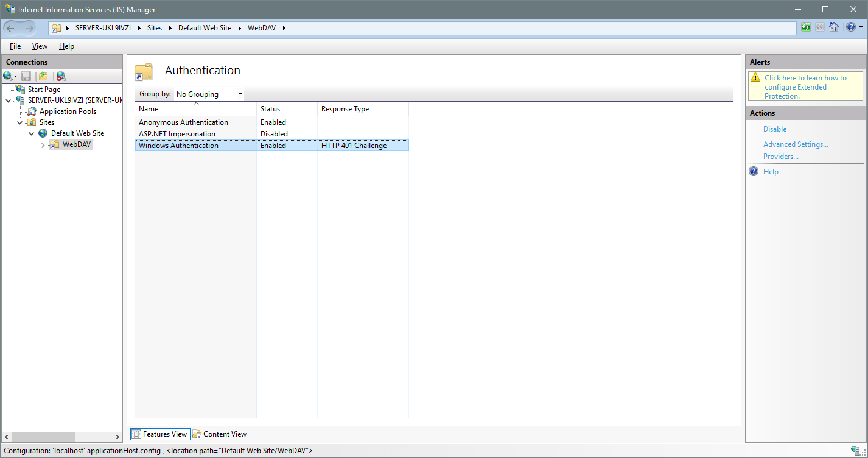This screenshot has width=868, height=458.
Task: Click the Providers action link
Action: 780,157
